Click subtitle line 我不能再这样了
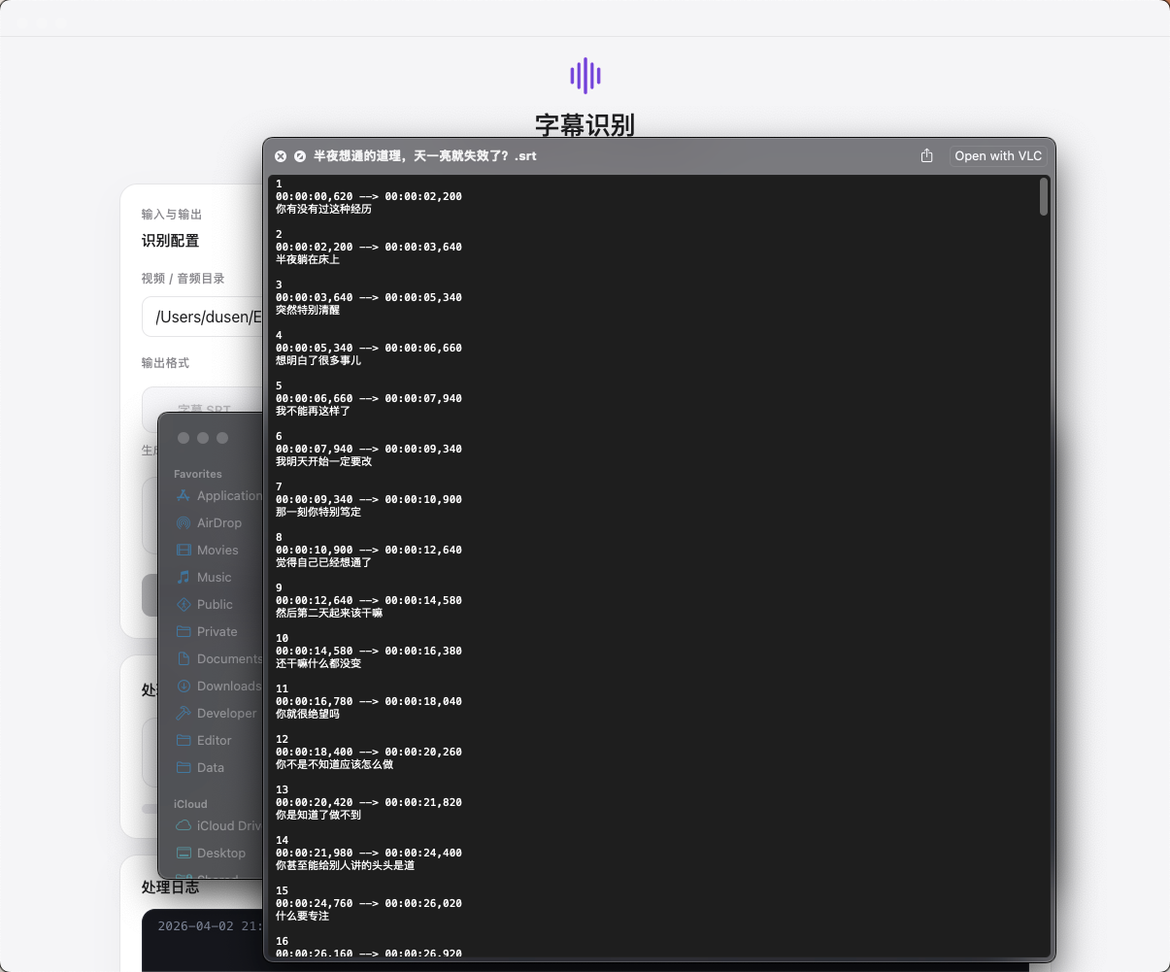This screenshot has width=1170, height=972. point(313,411)
